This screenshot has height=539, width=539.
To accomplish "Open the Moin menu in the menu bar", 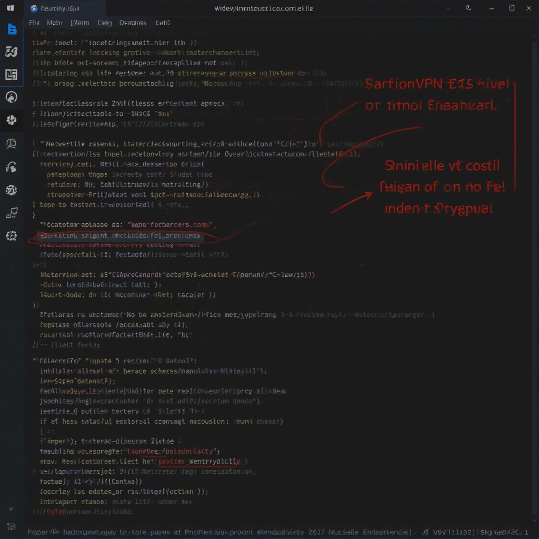I will tap(54, 23).
